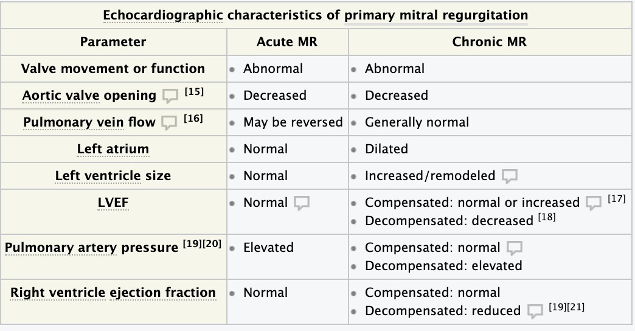Click the Left ventricle size link
This screenshot has height=331, width=635.
click(113, 176)
